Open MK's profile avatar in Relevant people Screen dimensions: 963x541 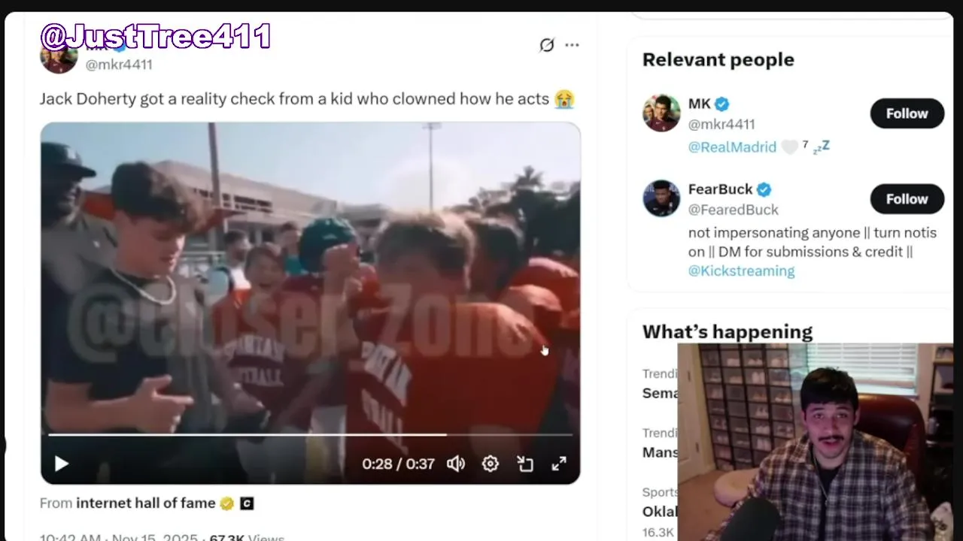(x=661, y=113)
